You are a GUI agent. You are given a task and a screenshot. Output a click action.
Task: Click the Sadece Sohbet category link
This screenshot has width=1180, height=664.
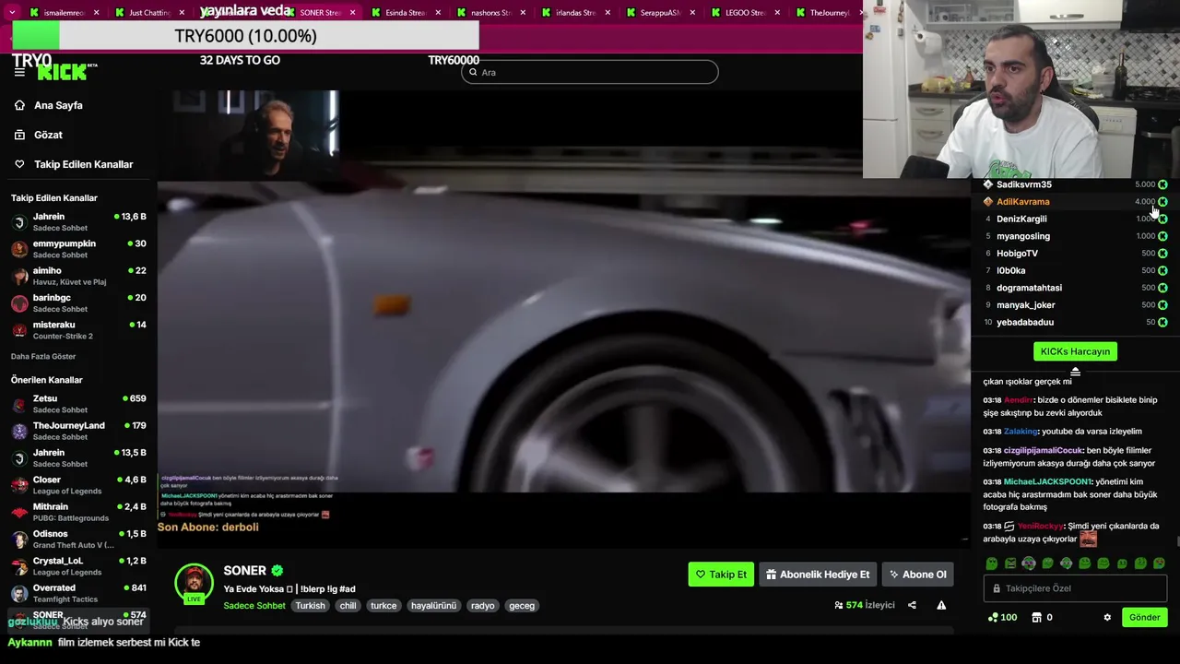point(254,606)
